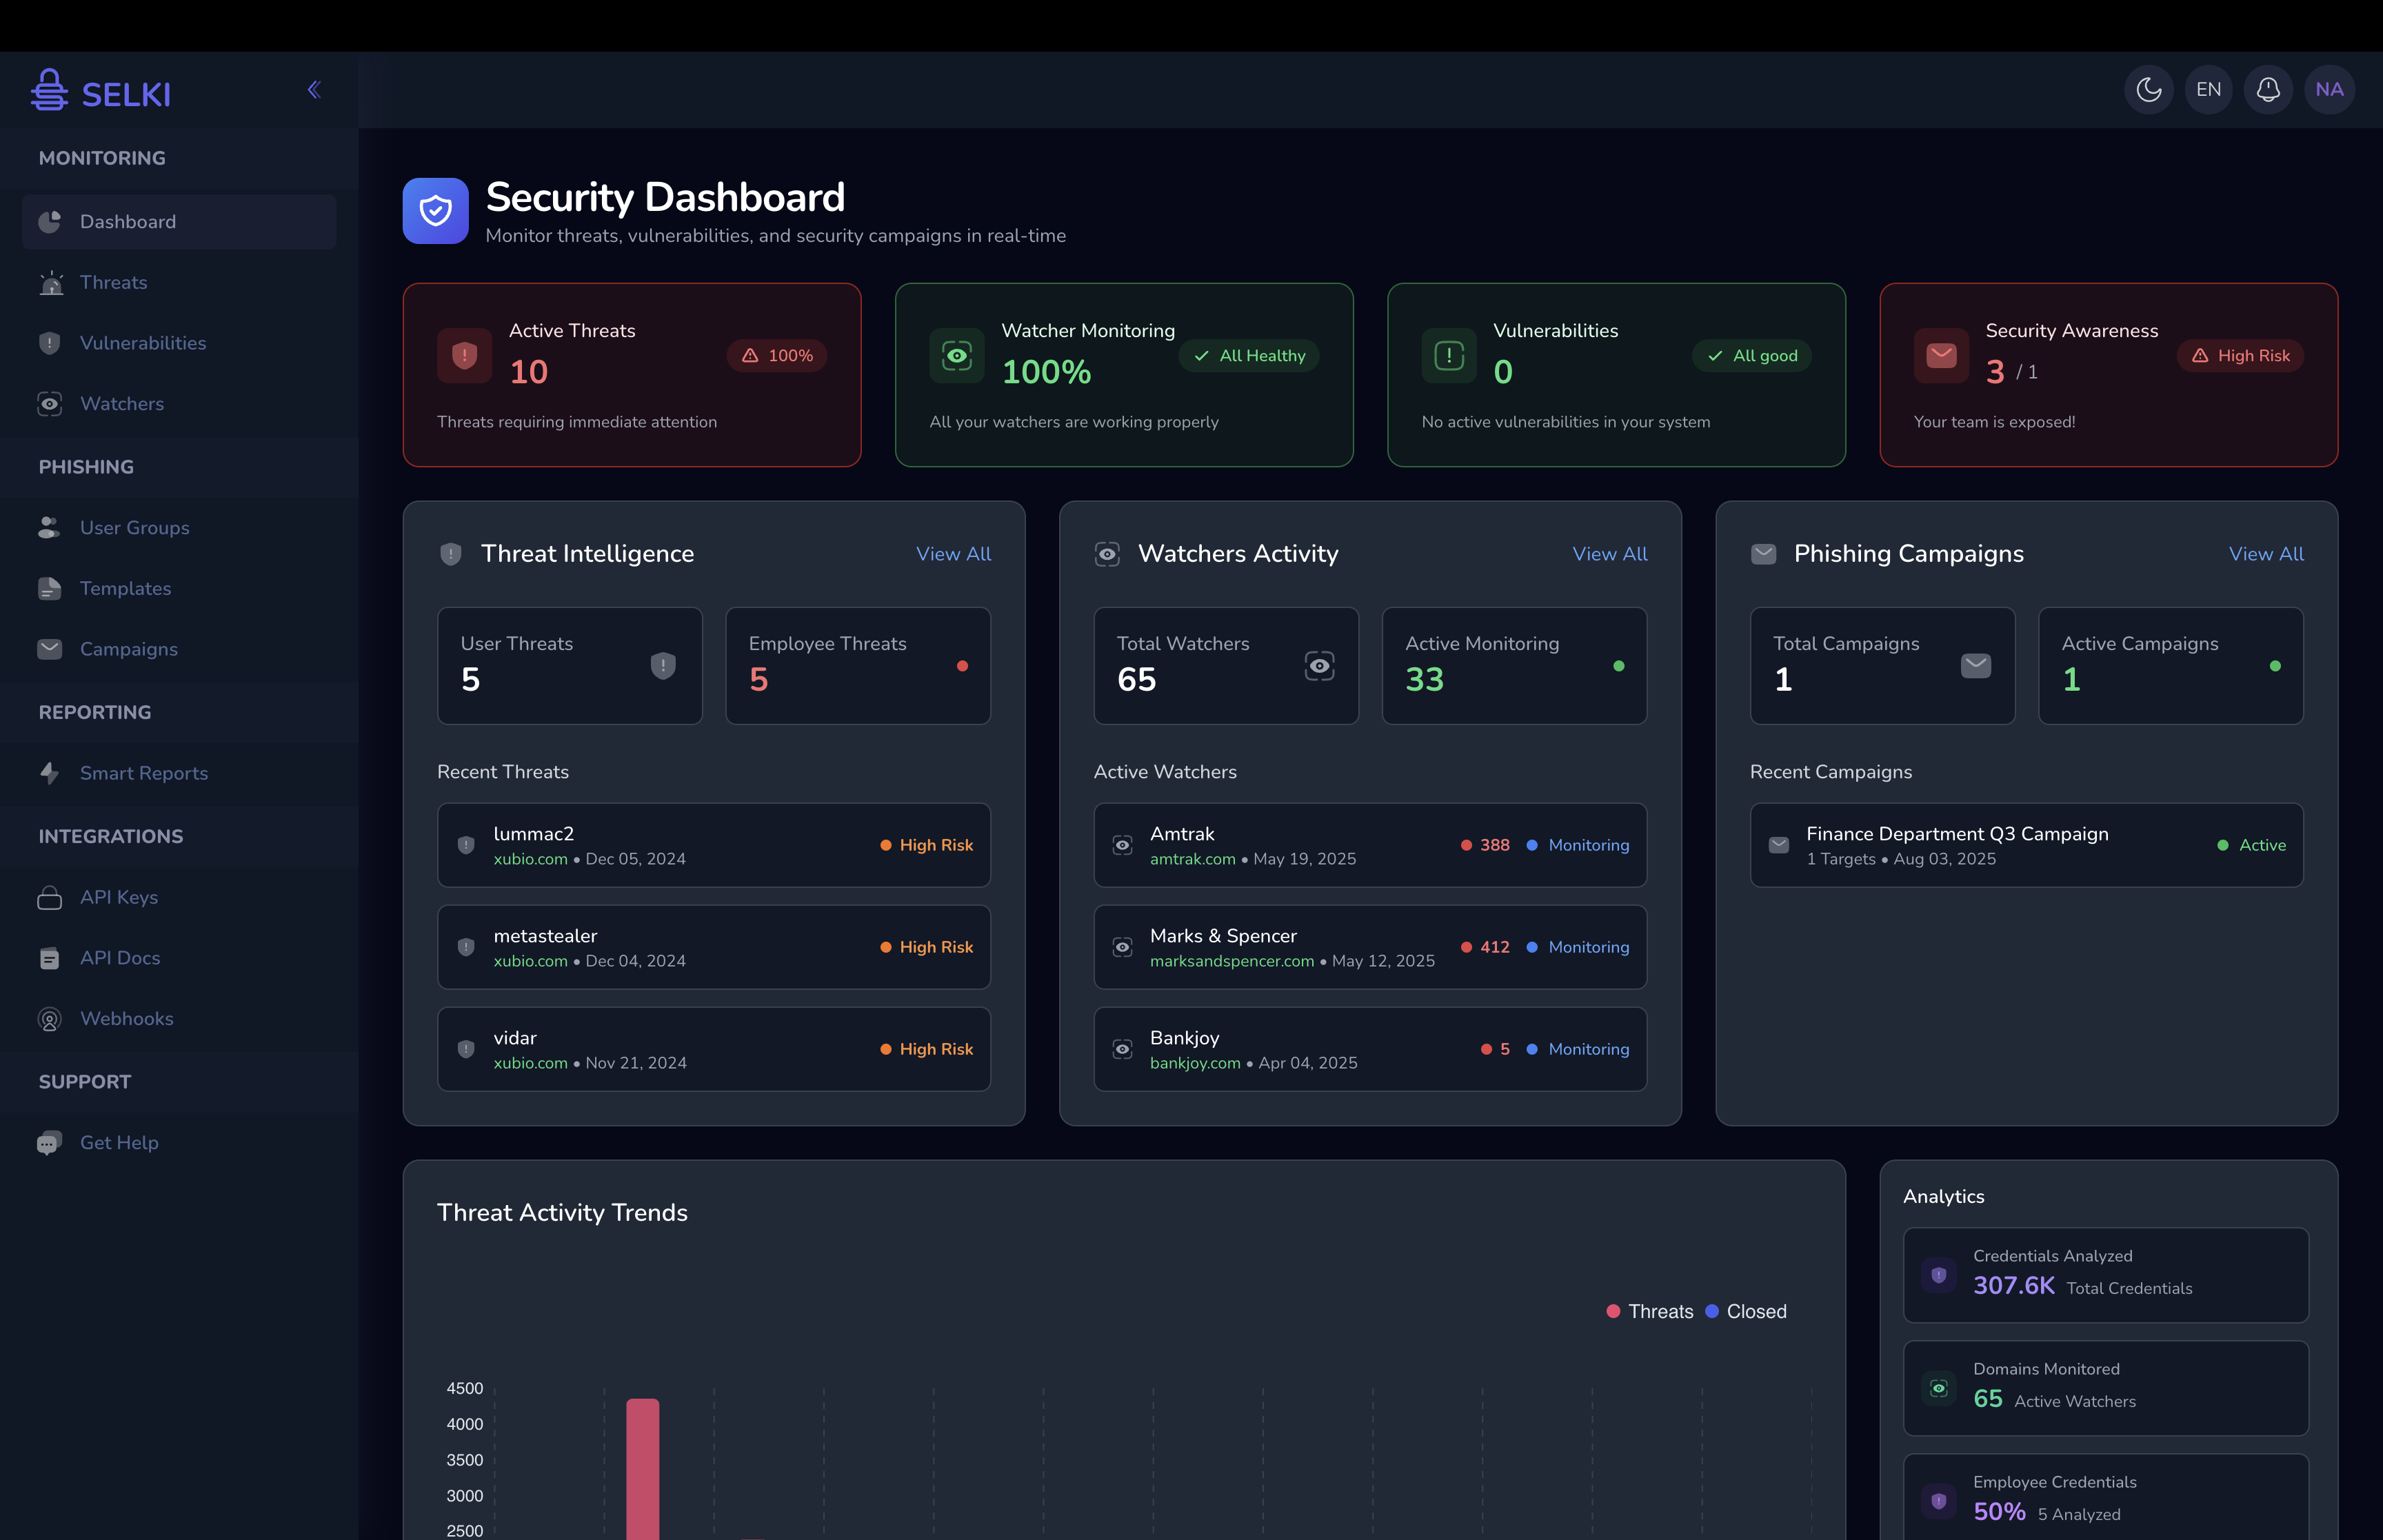View all Phishing Campaigns
The image size is (2383, 1540).
pos(2266,554)
